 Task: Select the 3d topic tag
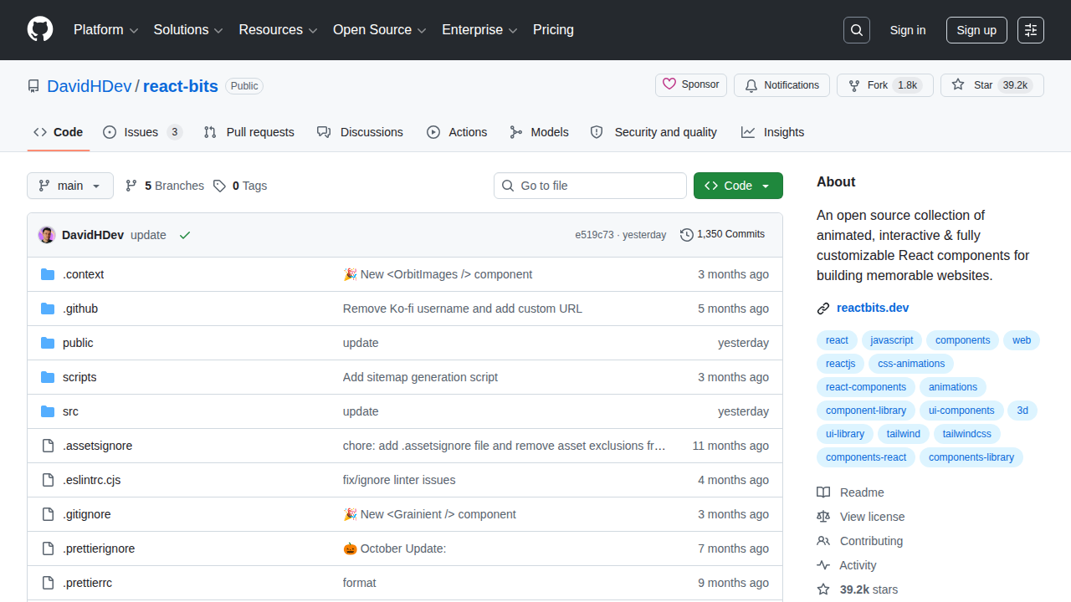(x=1022, y=411)
